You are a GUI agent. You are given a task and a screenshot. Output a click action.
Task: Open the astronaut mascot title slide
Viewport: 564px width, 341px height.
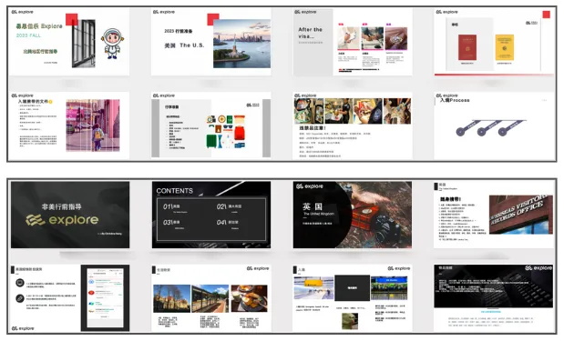pyautogui.click(x=70, y=42)
